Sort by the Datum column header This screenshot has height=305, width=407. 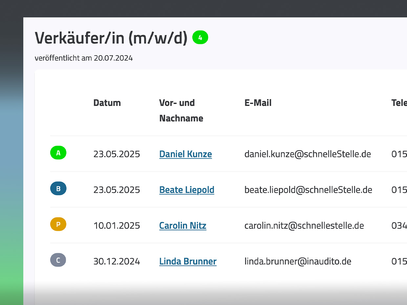tap(107, 103)
